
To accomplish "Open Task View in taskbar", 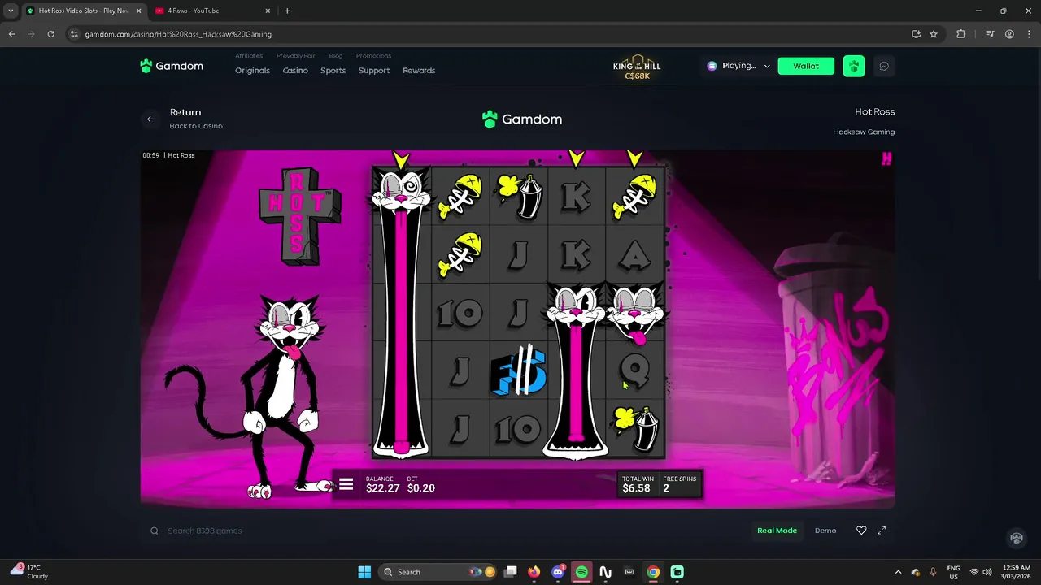I will [511, 572].
